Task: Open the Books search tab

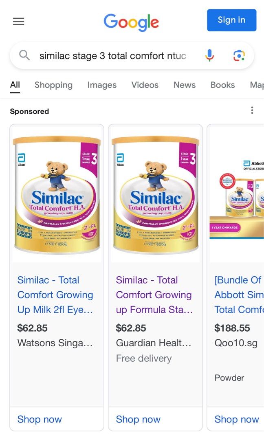Action: tap(222, 85)
